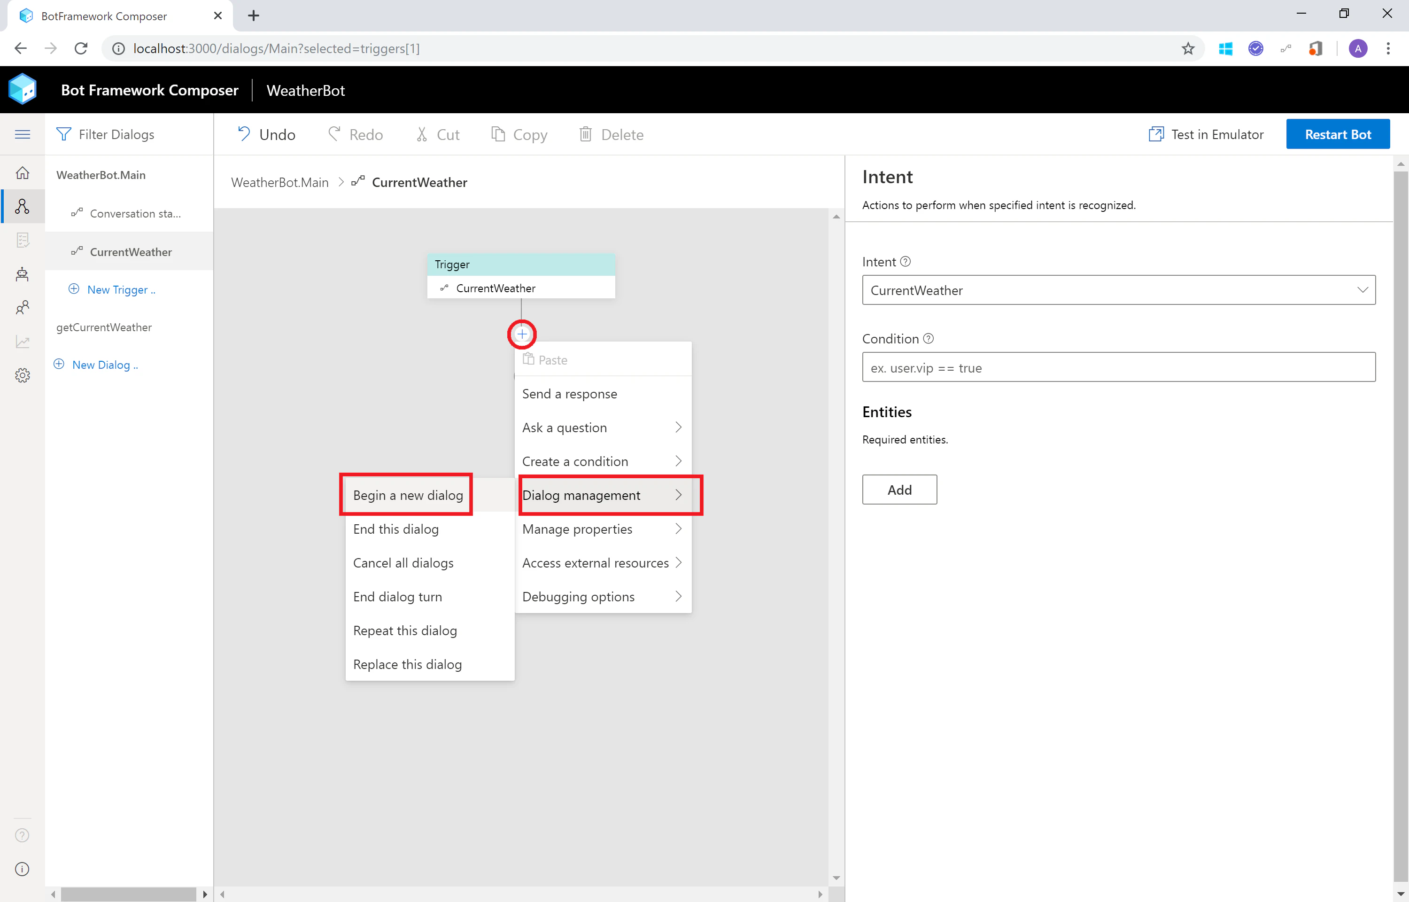Click Test in Emulator
Image resolution: width=1409 pixels, height=902 pixels.
pos(1206,134)
